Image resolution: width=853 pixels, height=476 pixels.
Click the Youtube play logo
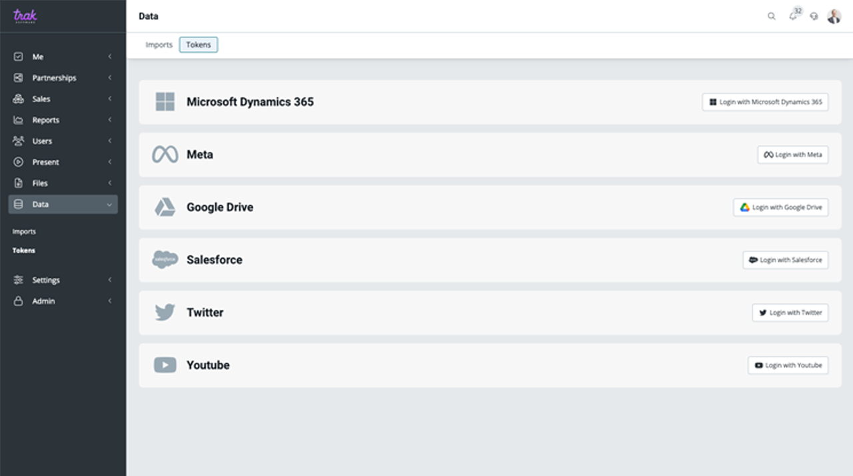[x=165, y=365]
